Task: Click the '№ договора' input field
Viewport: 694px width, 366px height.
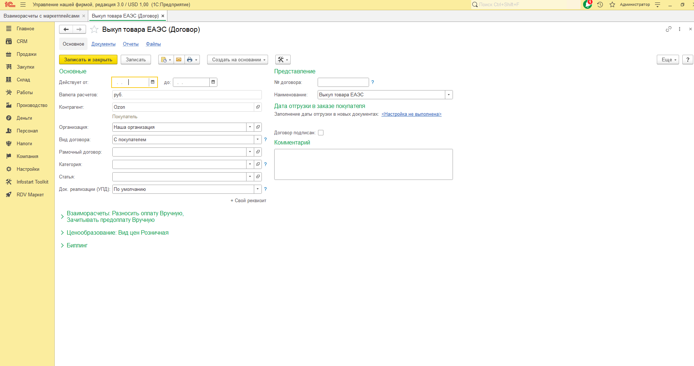Action: tap(343, 82)
